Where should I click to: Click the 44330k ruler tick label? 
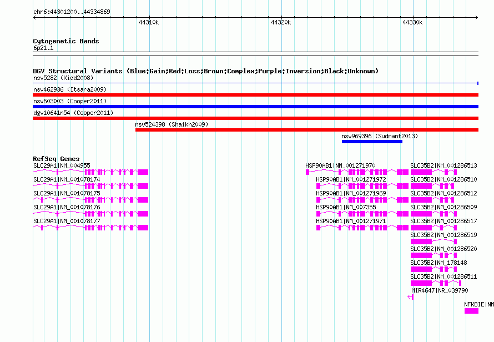412,22
